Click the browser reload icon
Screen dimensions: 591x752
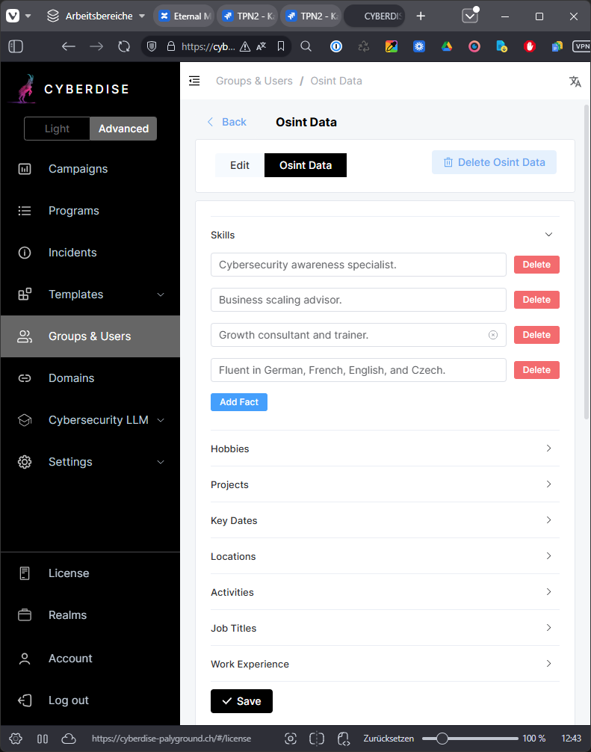124,46
